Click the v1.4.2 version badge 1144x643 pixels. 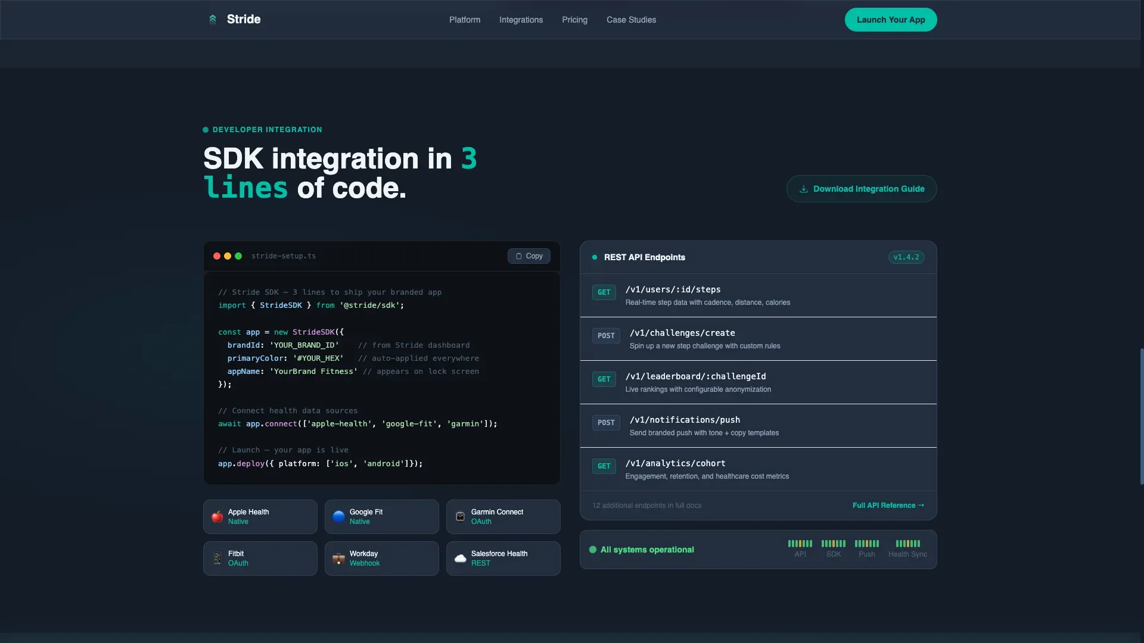pos(906,257)
